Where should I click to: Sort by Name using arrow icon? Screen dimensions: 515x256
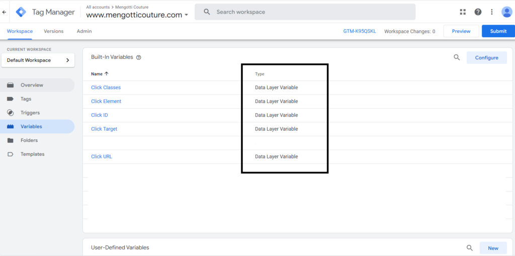[106, 74]
